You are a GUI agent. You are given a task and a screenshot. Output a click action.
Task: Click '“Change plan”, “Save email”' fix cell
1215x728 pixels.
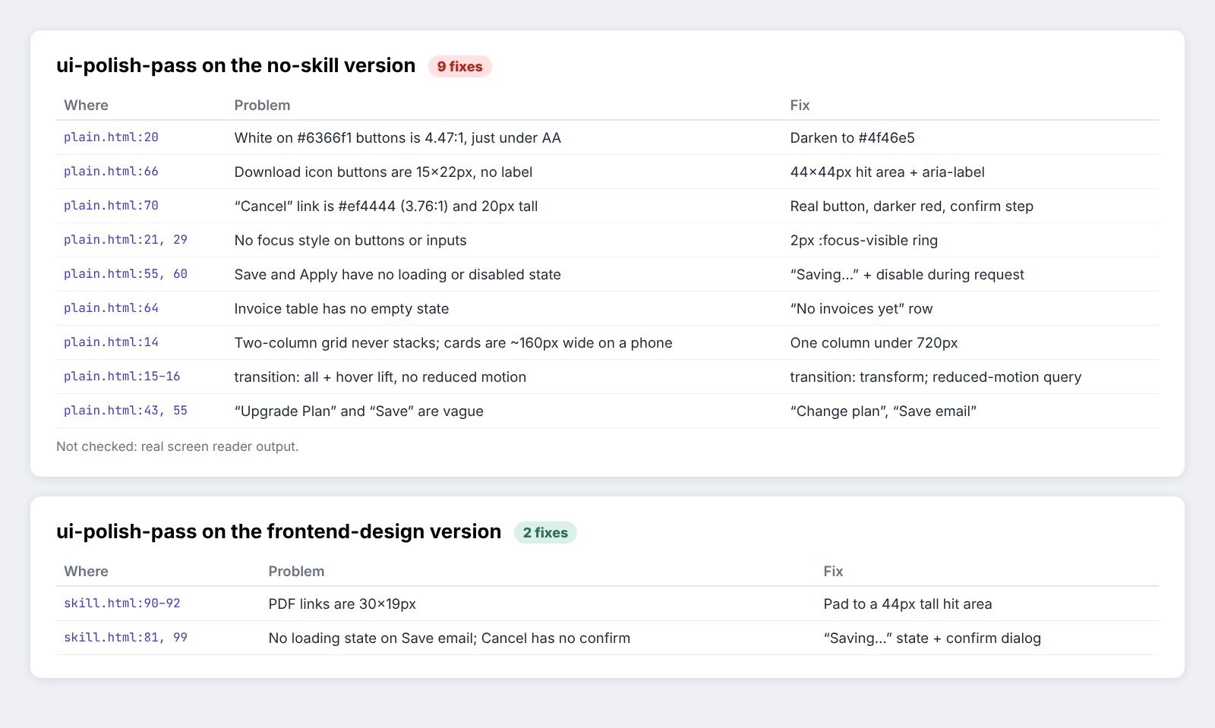coord(883,411)
